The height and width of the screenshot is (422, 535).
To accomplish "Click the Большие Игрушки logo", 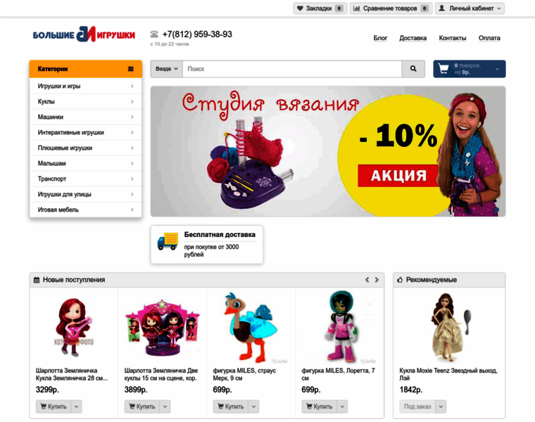I will click(84, 34).
